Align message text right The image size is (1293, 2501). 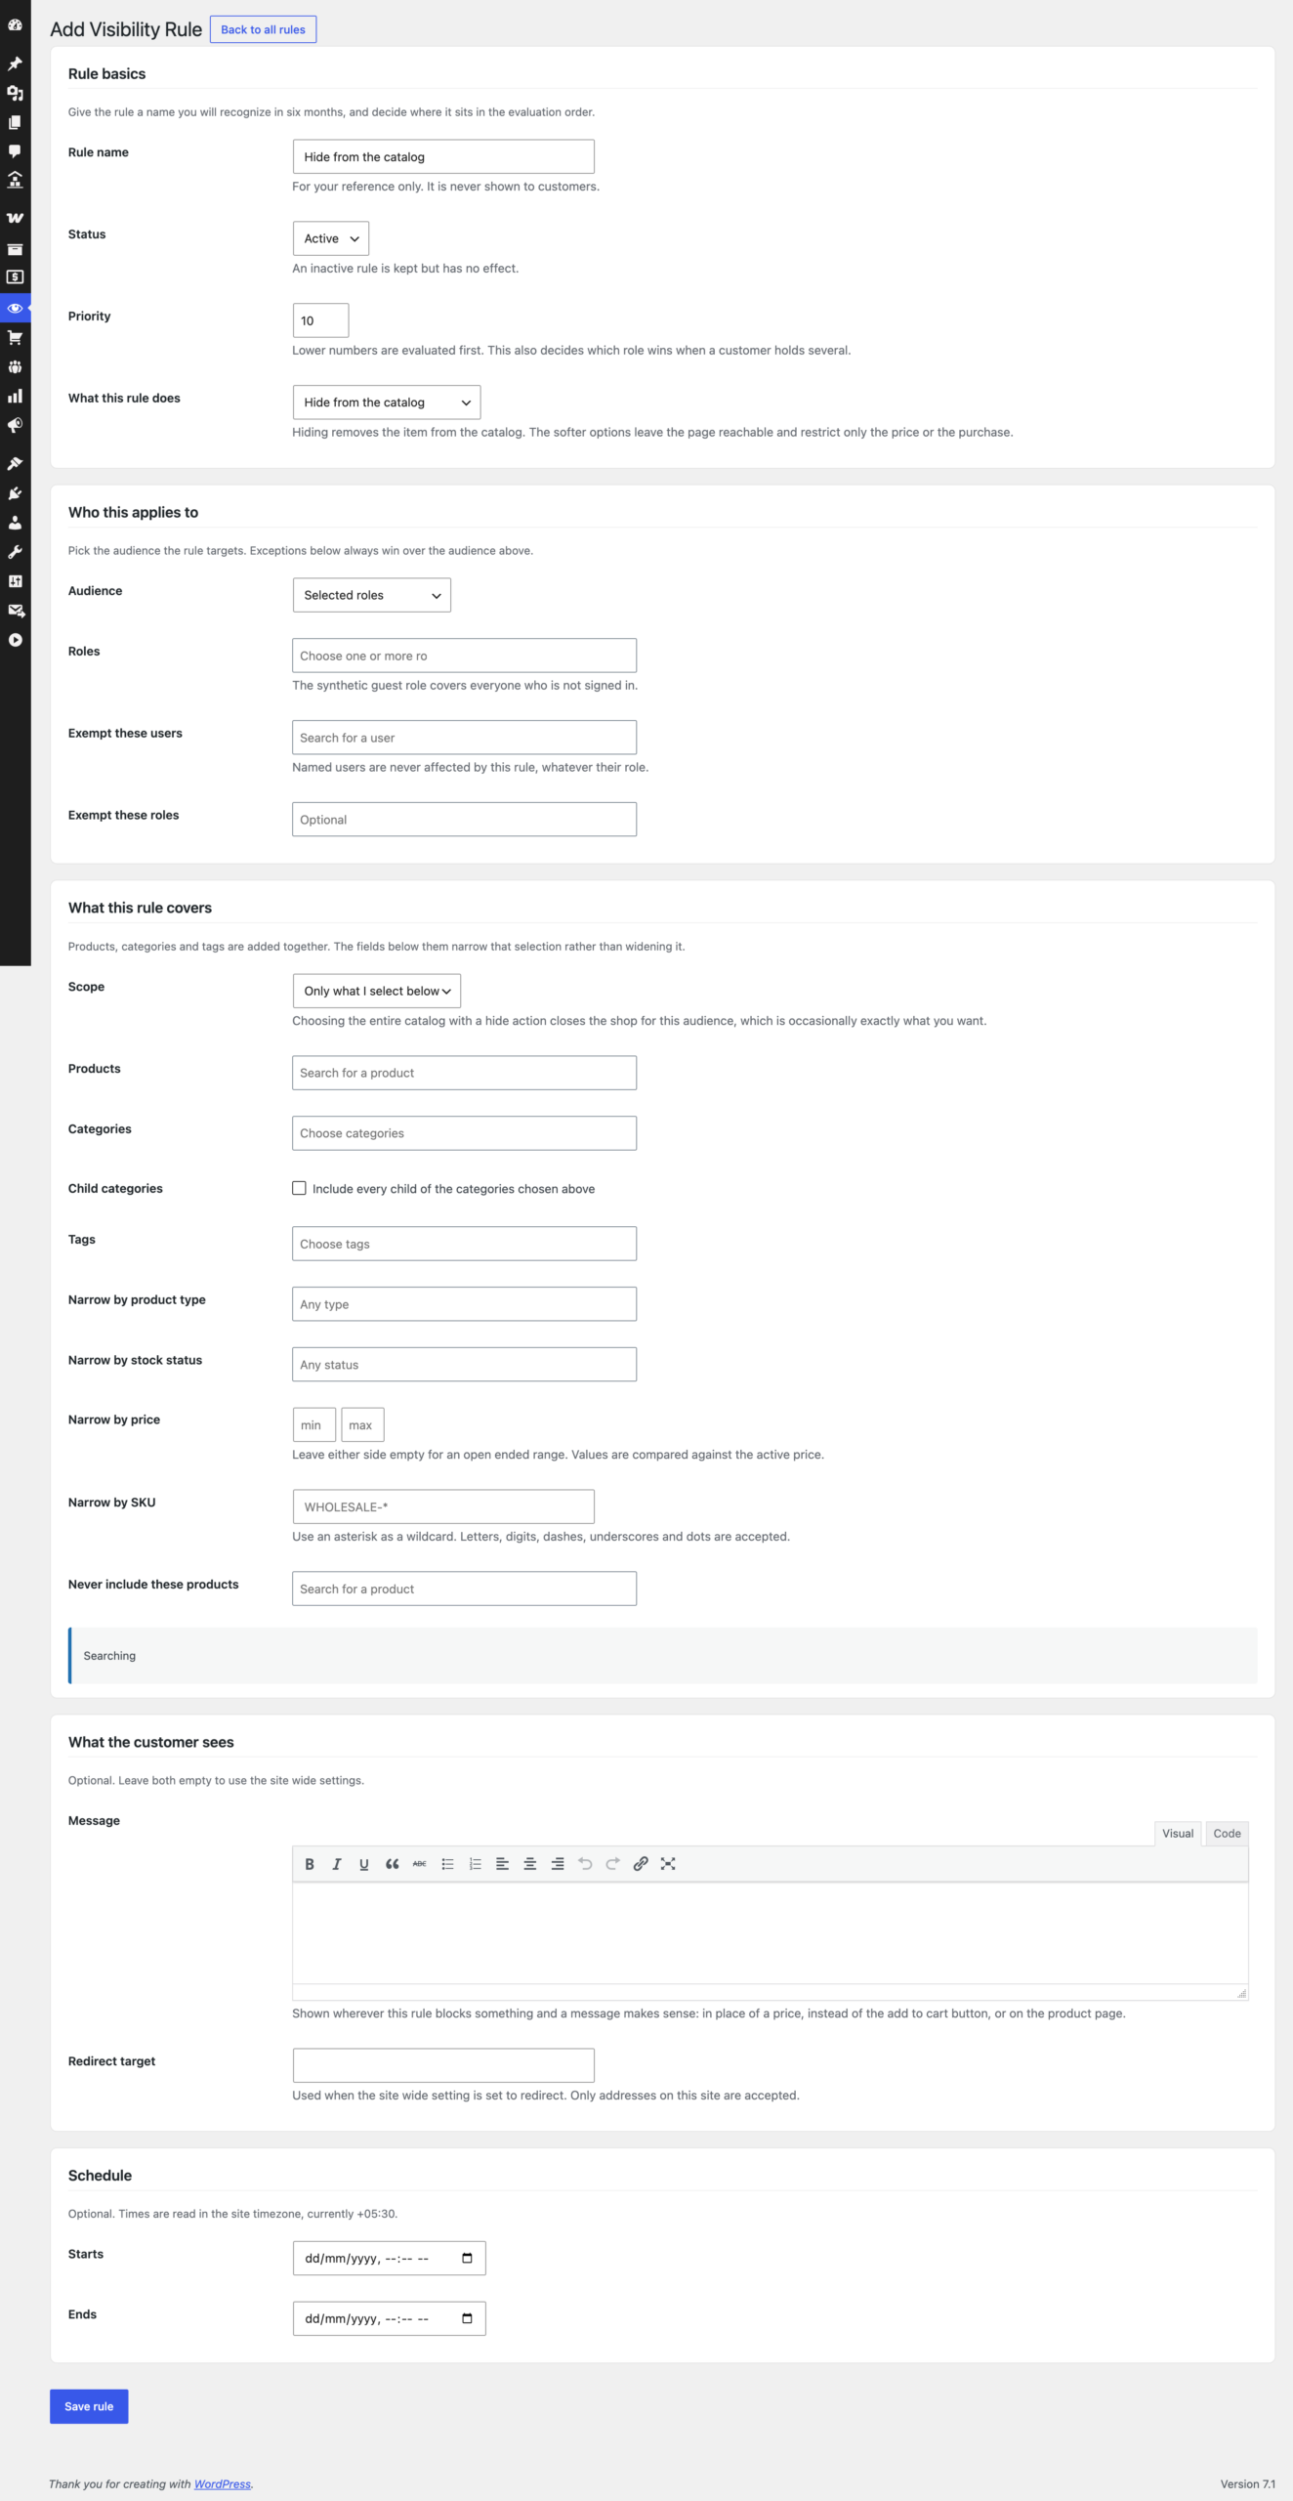558,1864
